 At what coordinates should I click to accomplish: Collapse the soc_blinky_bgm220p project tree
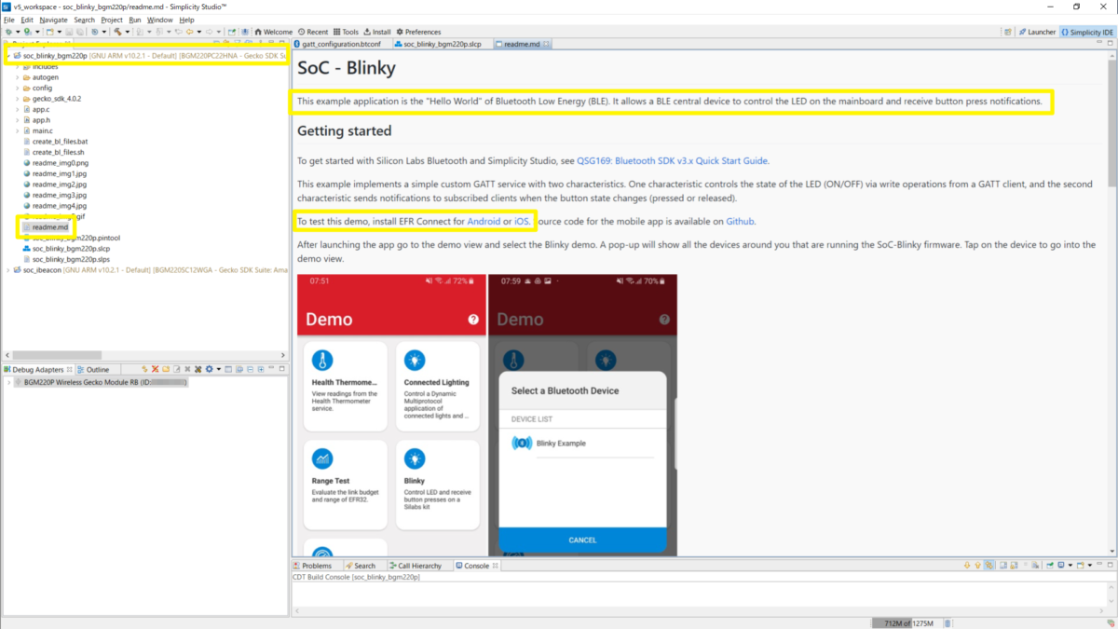tap(8, 56)
